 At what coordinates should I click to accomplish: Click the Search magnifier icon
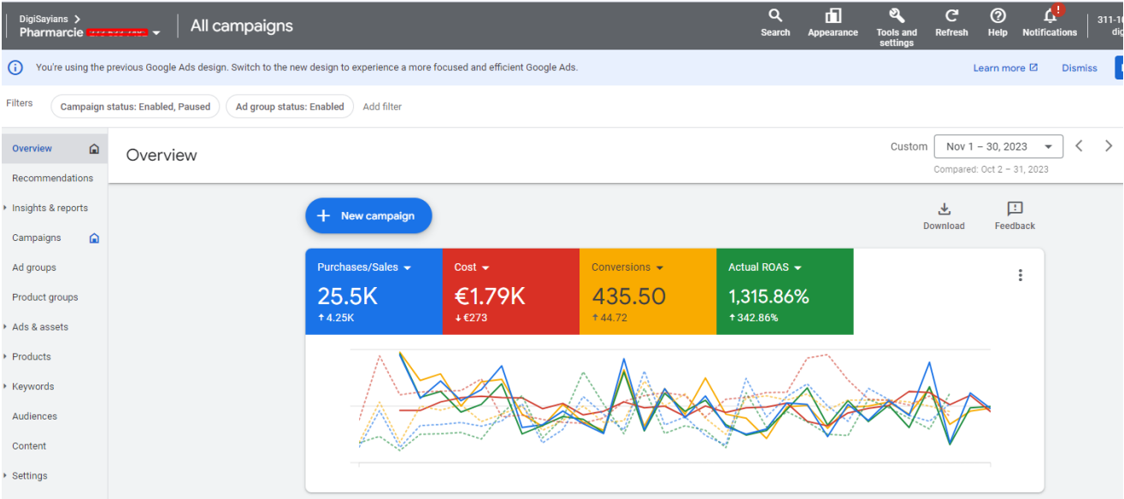coord(775,16)
